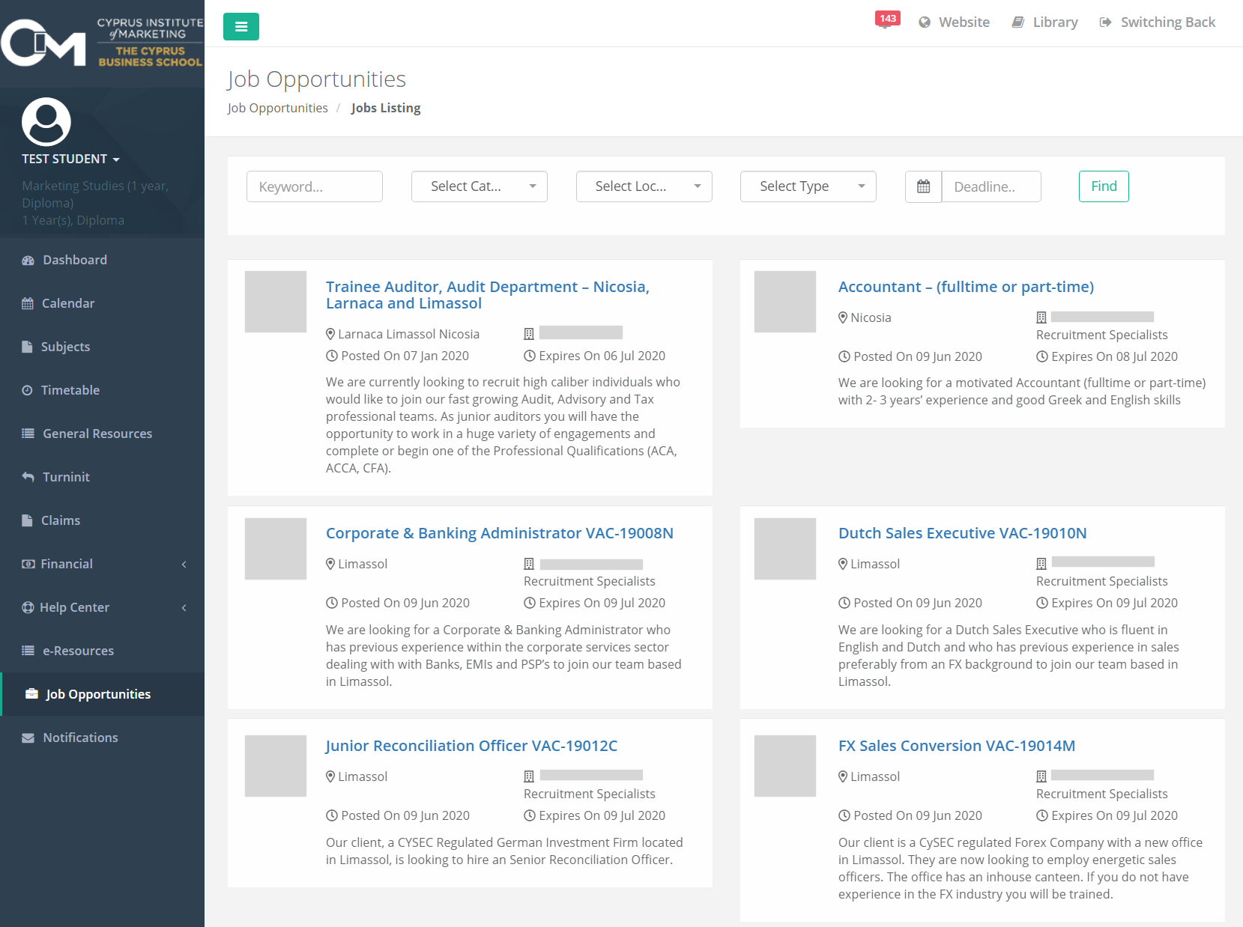Click the Find button
Viewport: 1243px width, 927px height.
(1104, 186)
